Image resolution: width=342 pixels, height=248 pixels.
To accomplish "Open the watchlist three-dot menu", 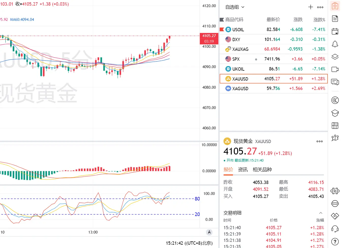I will point(320,7).
